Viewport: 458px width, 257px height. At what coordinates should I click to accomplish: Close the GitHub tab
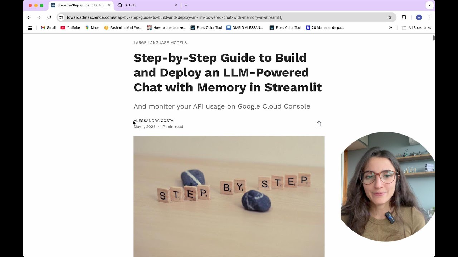click(176, 5)
